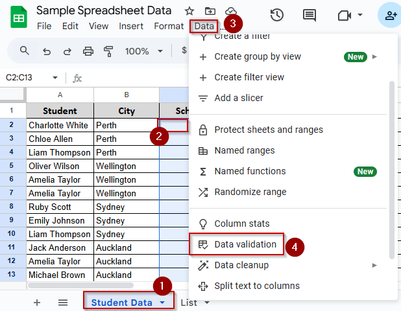The height and width of the screenshot is (311, 401).
Task: Click the Print icon
Action: coord(88,51)
